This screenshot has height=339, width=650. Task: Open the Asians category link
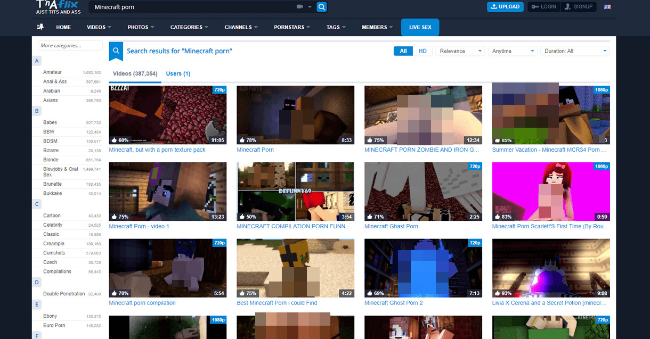click(x=51, y=100)
